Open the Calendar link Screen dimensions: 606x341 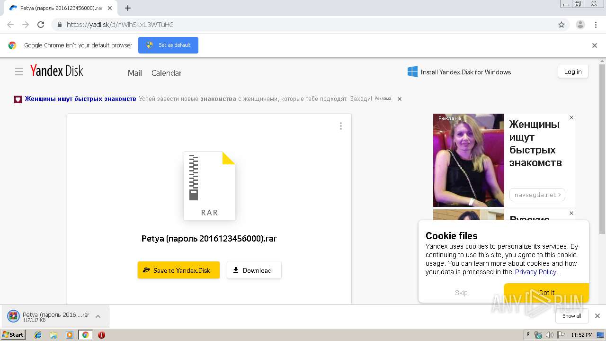coord(166,73)
